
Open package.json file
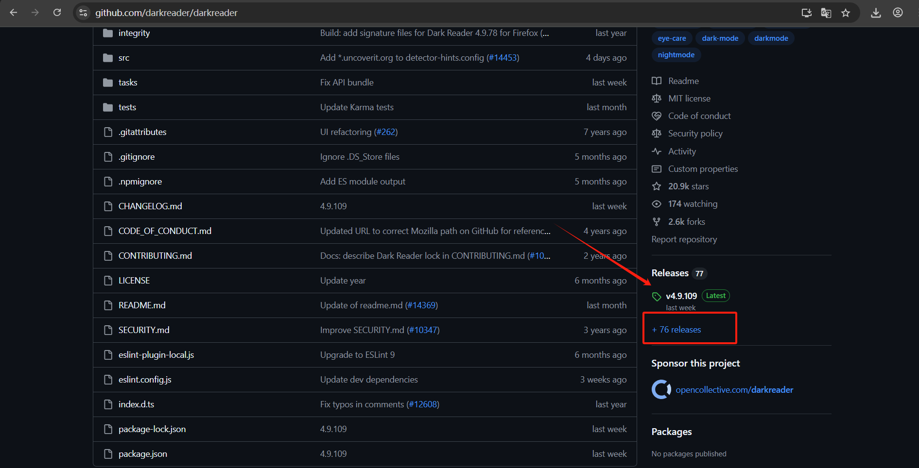[x=143, y=454]
